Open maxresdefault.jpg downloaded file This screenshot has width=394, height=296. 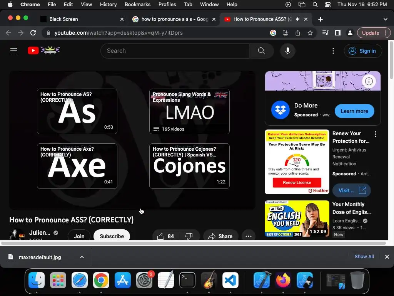[x=40, y=257]
